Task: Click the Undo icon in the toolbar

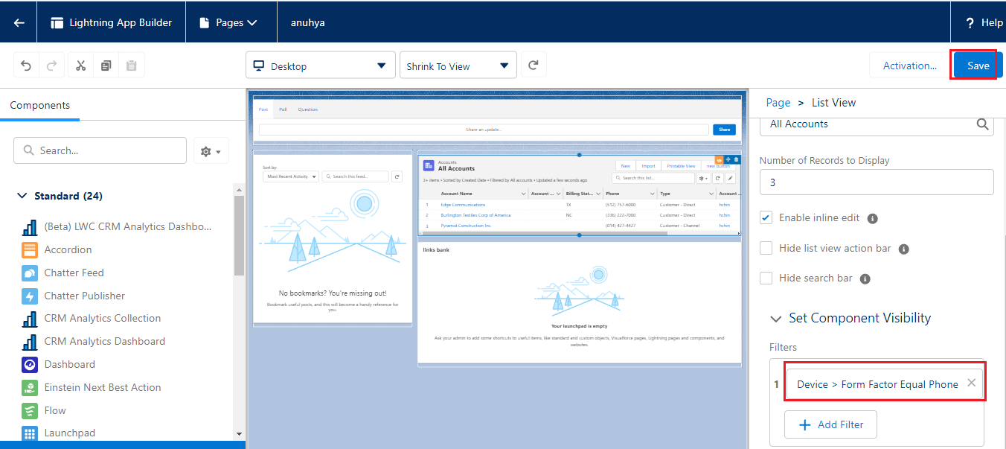Action: click(x=26, y=65)
